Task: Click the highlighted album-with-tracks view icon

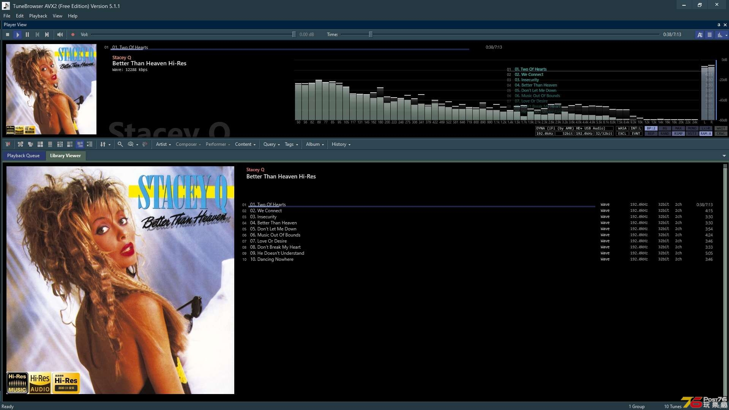Action: click(x=80, y=144)
